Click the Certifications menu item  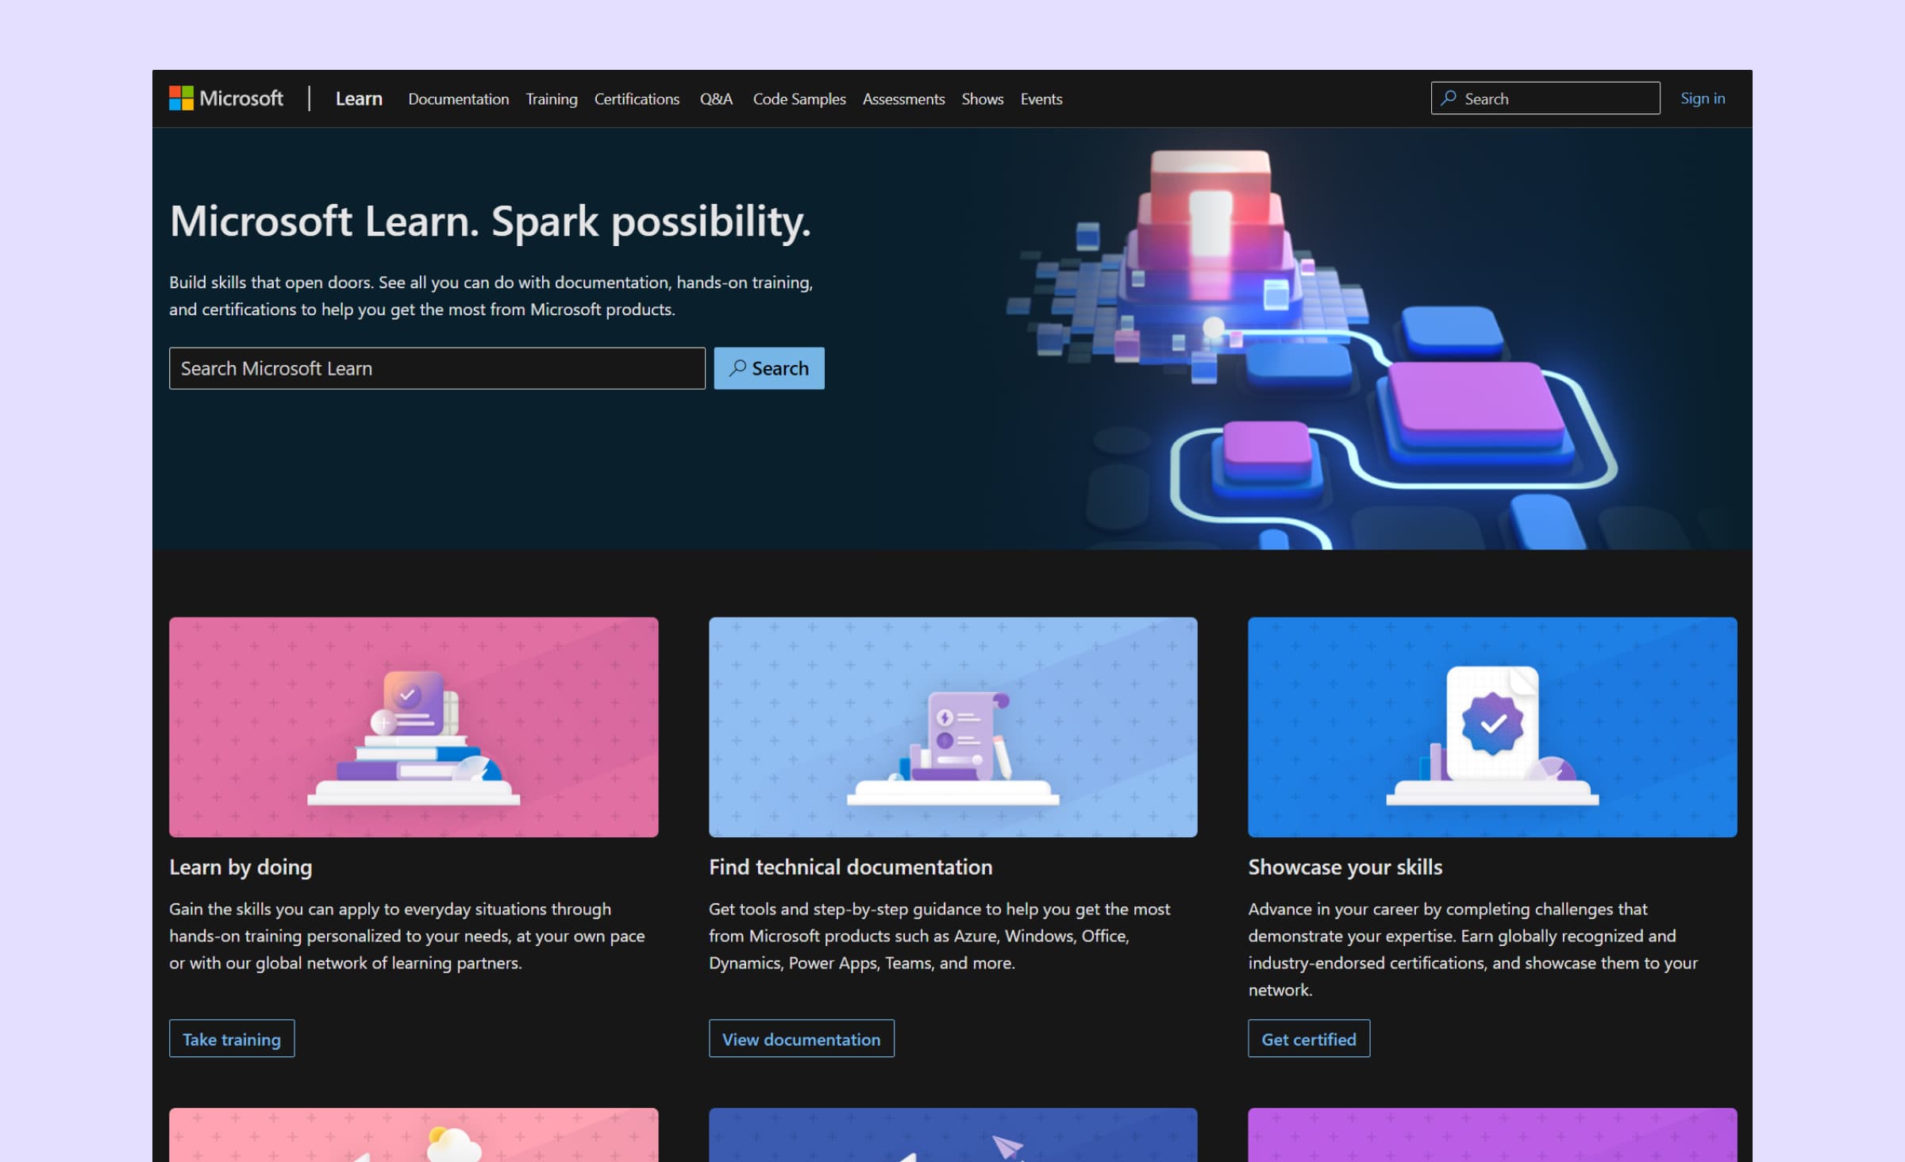[637, 98]
